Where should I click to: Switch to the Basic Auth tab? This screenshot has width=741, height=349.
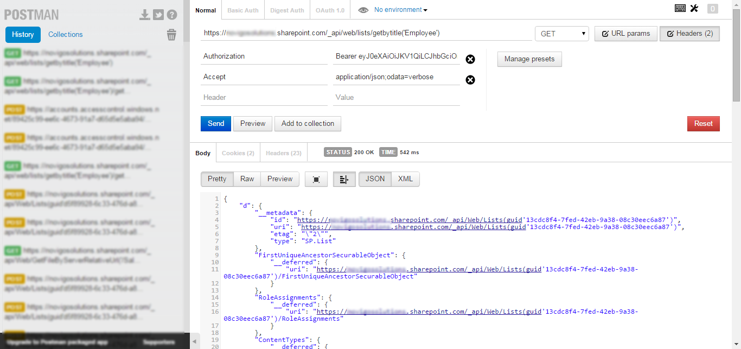click(242, 10)
